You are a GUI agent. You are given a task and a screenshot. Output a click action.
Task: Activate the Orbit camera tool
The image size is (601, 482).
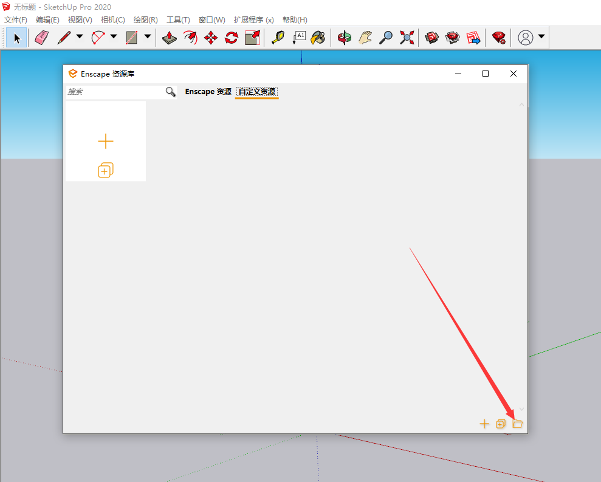point(344,38)
